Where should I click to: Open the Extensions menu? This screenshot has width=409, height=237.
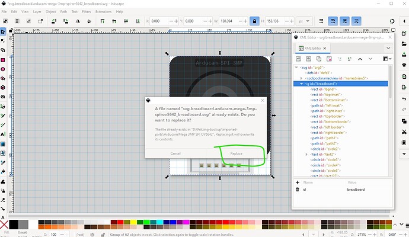(103, 12)
